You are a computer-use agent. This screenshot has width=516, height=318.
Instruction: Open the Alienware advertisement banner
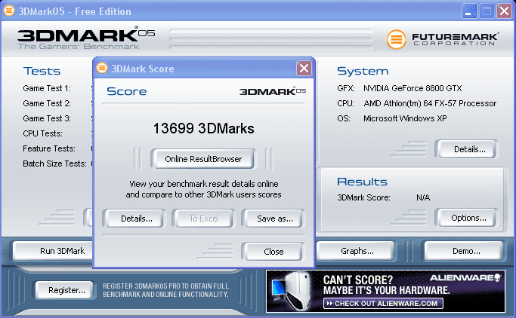[385, 291]
